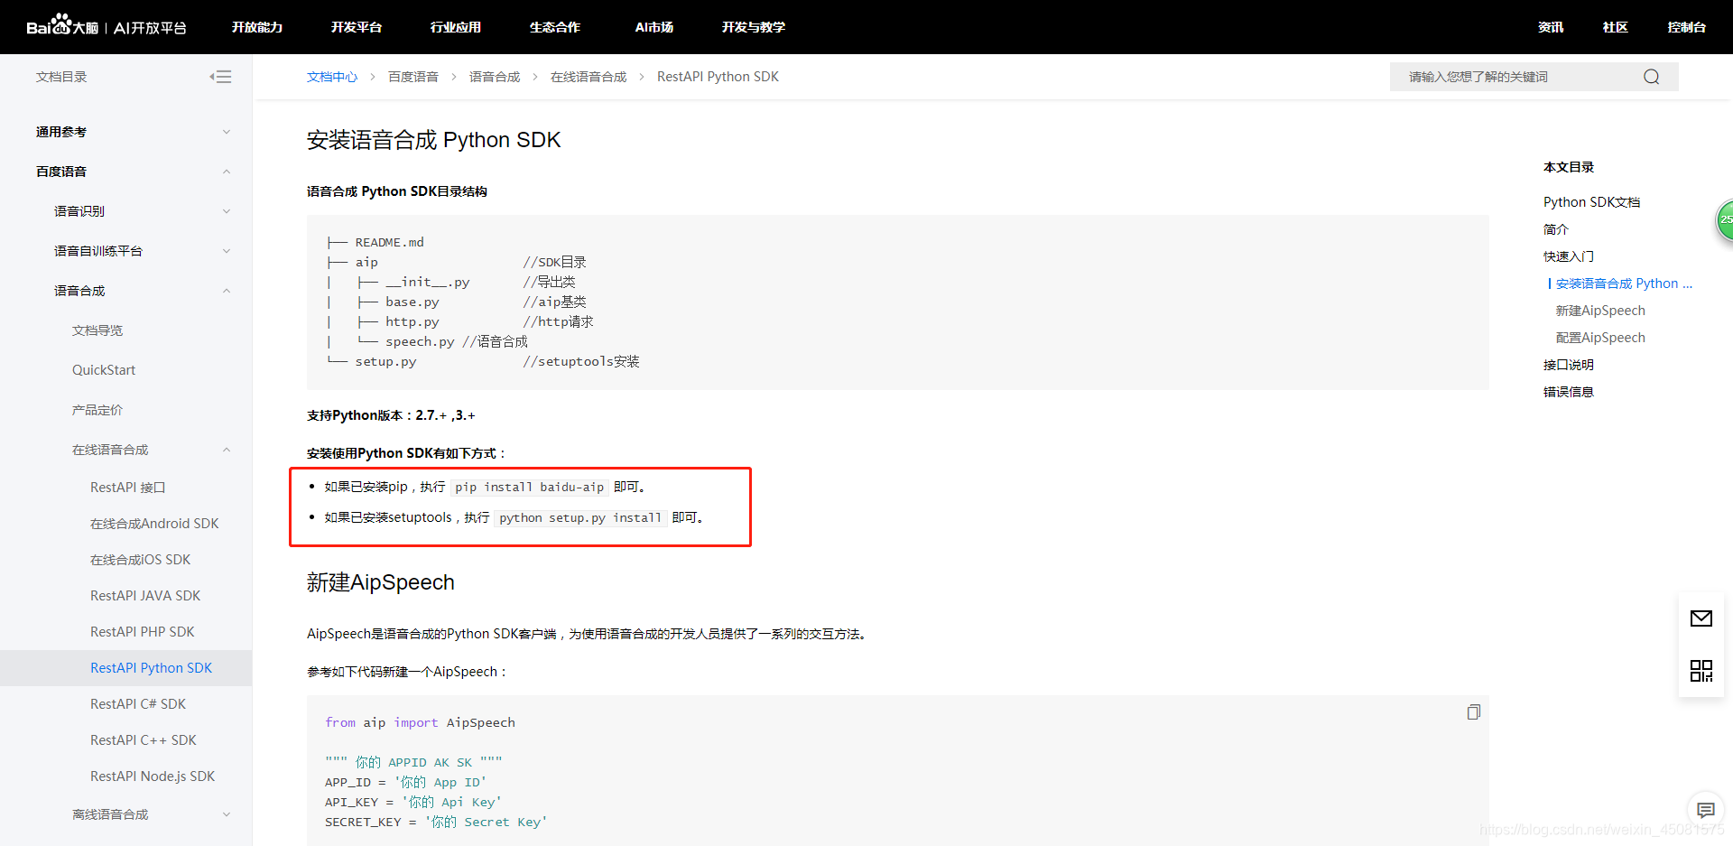This screenshot has height=846, width=1733.
Task: Click the python setup.py install snippet
Action: click(580, 517)
